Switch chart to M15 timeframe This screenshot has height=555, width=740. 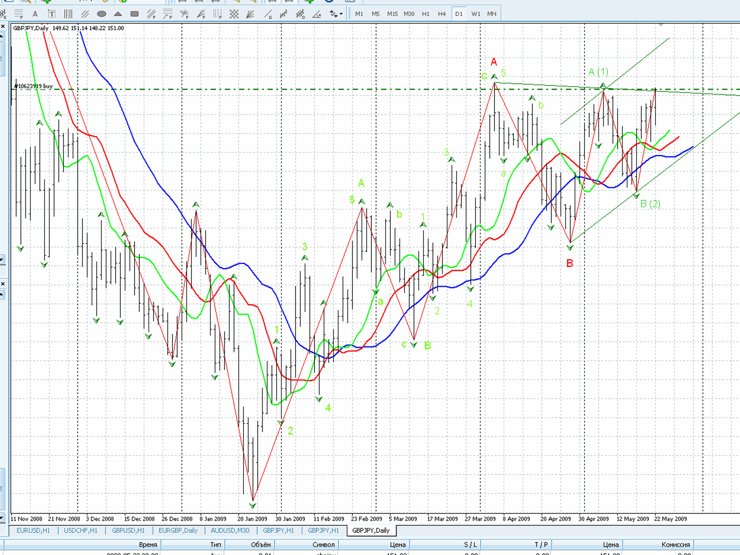(x=392, y=14)
